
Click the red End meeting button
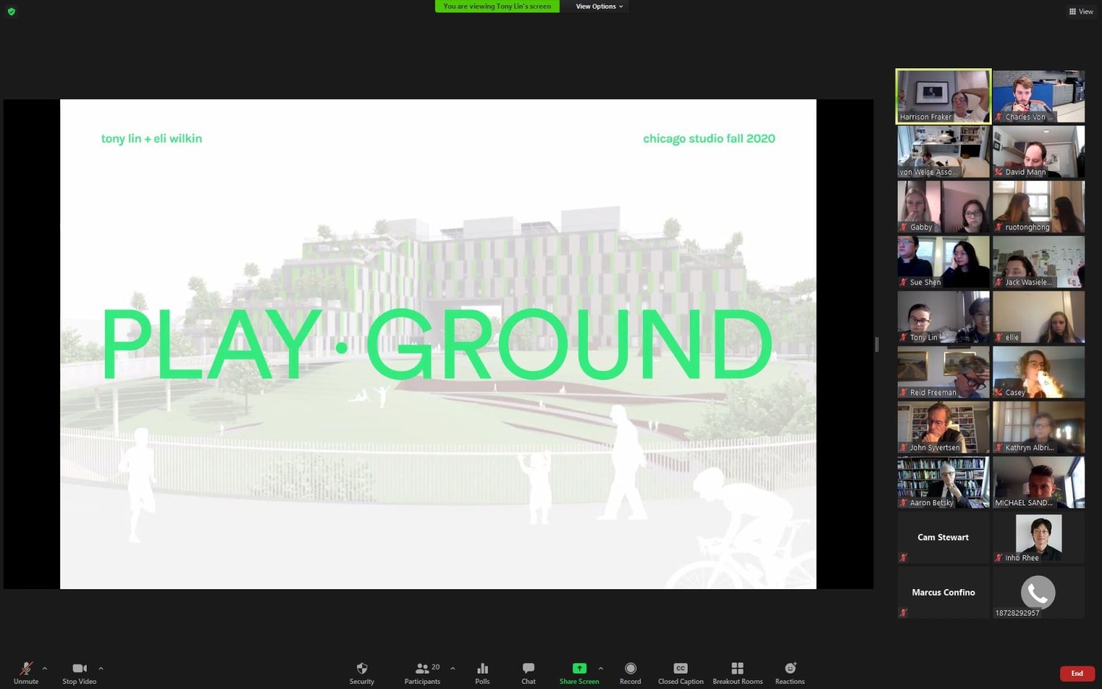click(x=1076, y=674)
